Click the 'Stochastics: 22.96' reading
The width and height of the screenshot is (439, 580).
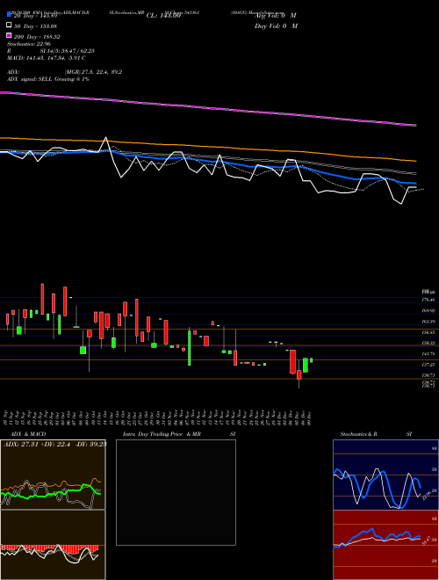point(28,44)
